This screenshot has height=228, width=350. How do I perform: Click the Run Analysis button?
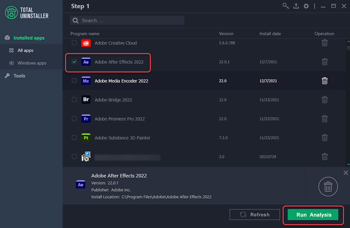[313, 215]
